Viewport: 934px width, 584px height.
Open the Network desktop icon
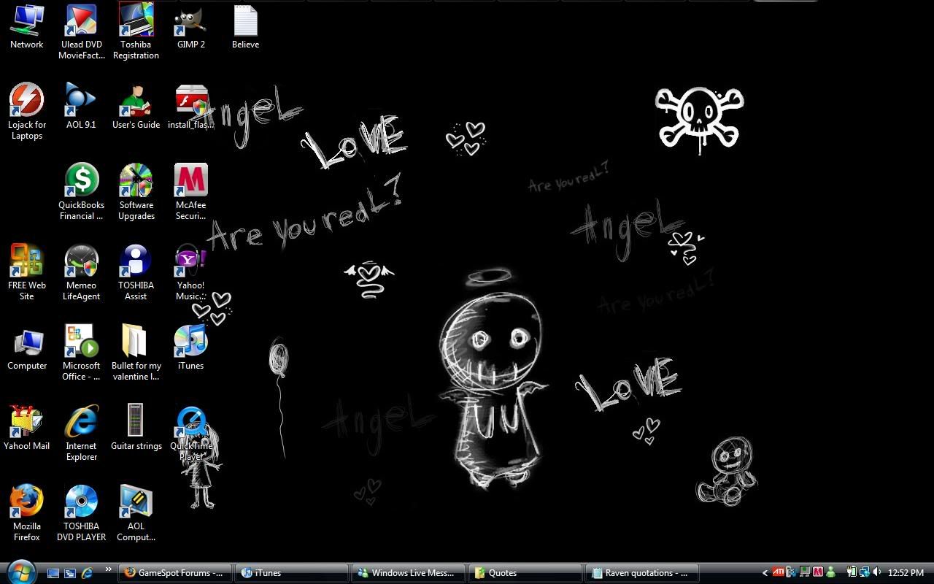coord(27,27)
